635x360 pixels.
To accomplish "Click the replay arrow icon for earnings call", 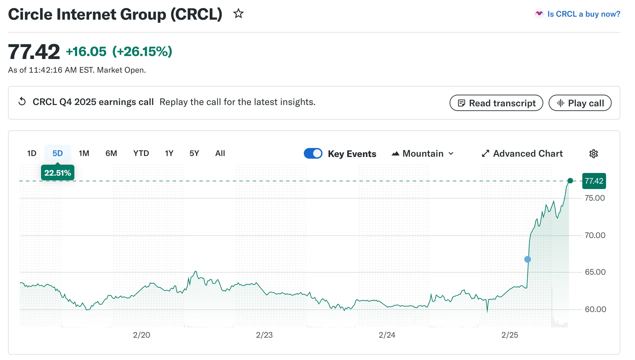I will [22, 102].
